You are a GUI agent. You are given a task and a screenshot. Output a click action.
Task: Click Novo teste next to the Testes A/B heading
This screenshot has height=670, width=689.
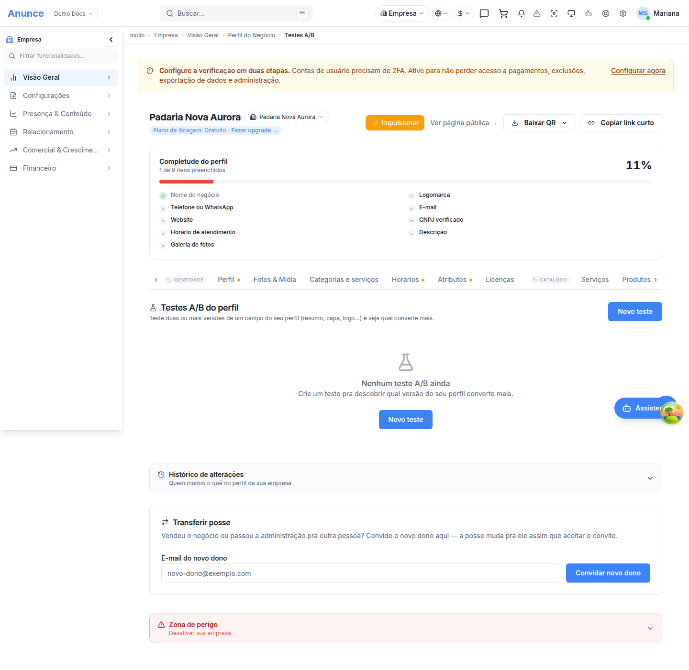pyautogui.click(x=635, y=312)
